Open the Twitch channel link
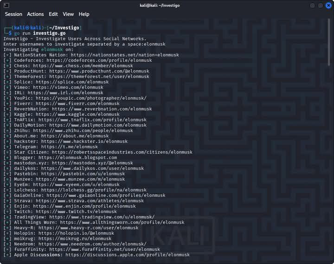Screen dimensions: 334x264 coord(76,212)
